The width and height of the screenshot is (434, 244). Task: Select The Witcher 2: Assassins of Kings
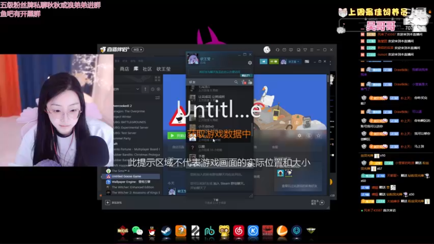[x=133, y=192]
